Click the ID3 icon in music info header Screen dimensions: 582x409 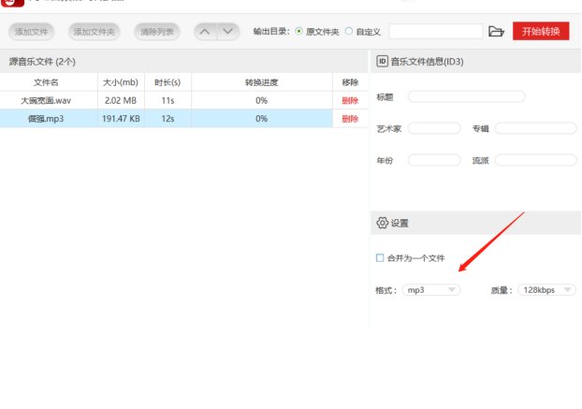click(x=382, y=61)
